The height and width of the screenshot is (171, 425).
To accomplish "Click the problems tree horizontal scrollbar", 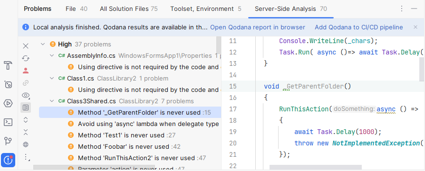I will [x=94, y=168].
